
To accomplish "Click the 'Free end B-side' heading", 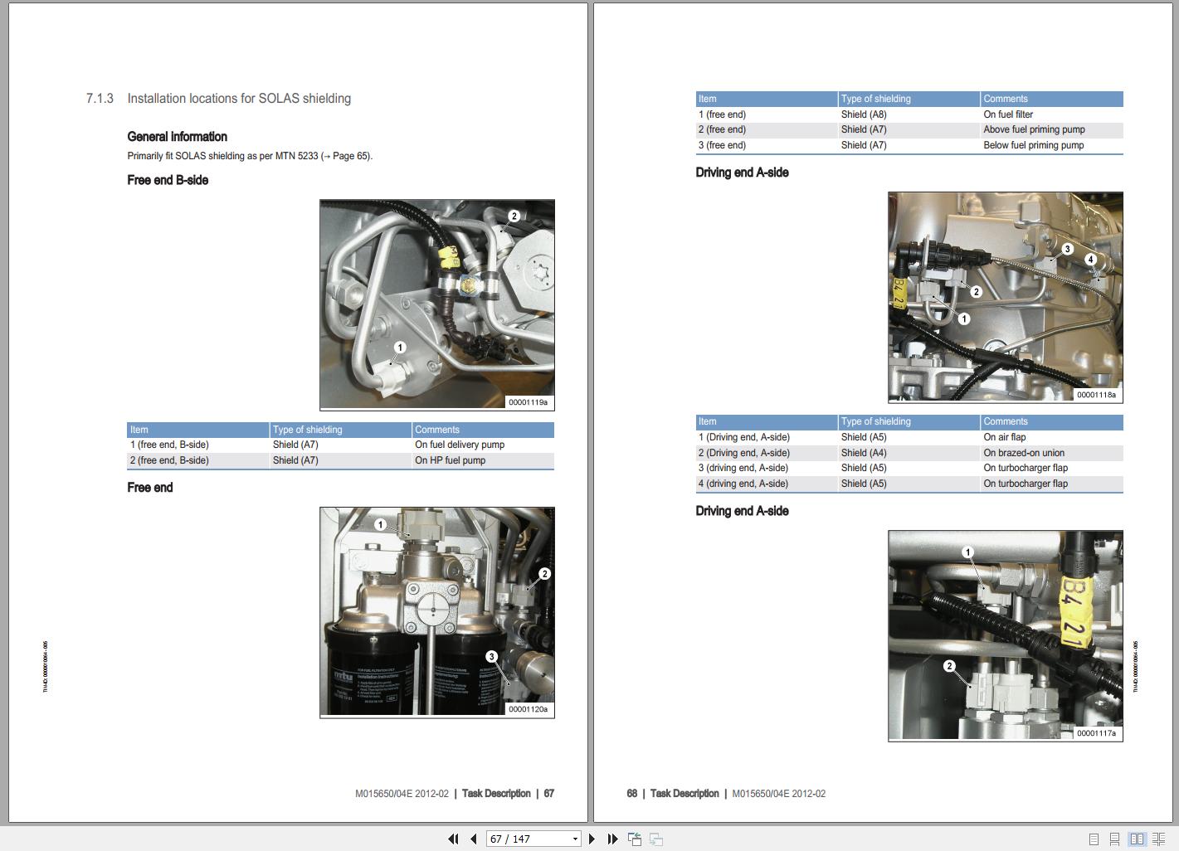I will click(167, 180).
